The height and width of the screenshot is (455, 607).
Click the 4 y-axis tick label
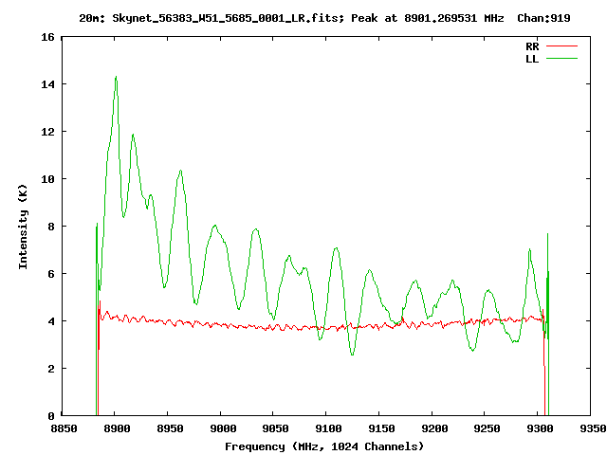(49, 321)
